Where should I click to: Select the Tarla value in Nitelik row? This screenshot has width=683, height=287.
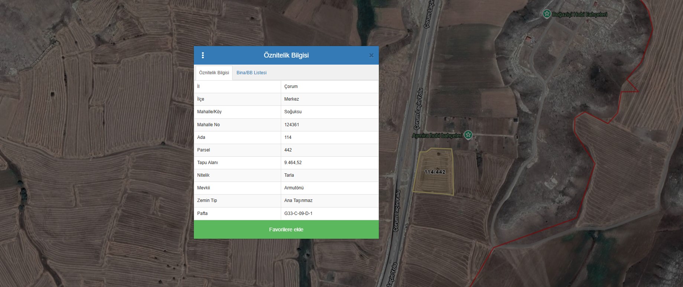click(x=289, y=175)
